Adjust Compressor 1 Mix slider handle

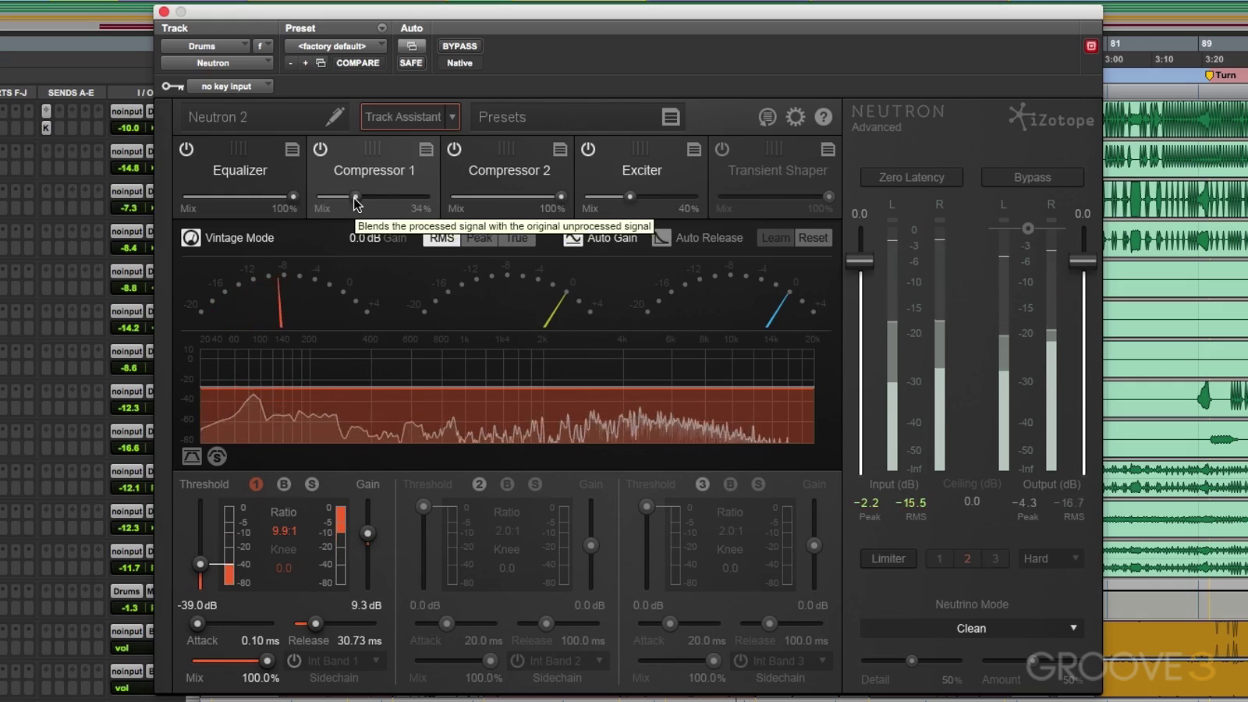[x=356, y=197]
